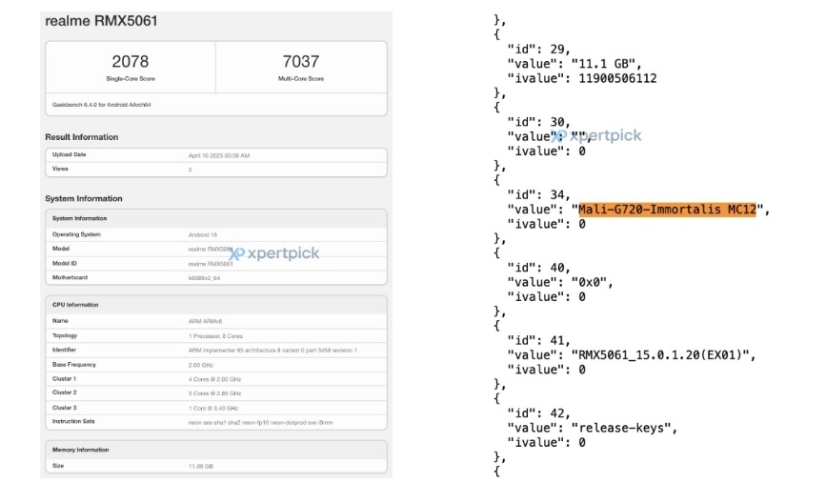The width and height of the screenshot is (826, 483).
Task: Select the Base Frequency row's "2.00 GHz" value
Action: coord(201,365)
